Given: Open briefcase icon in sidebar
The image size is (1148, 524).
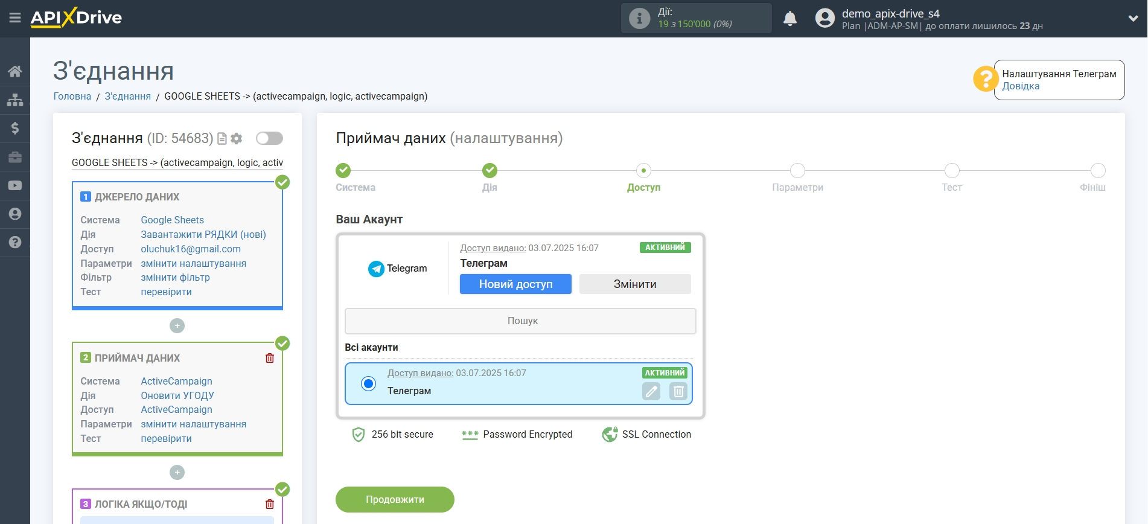Looking at the screenshot, I should point(15,157).
